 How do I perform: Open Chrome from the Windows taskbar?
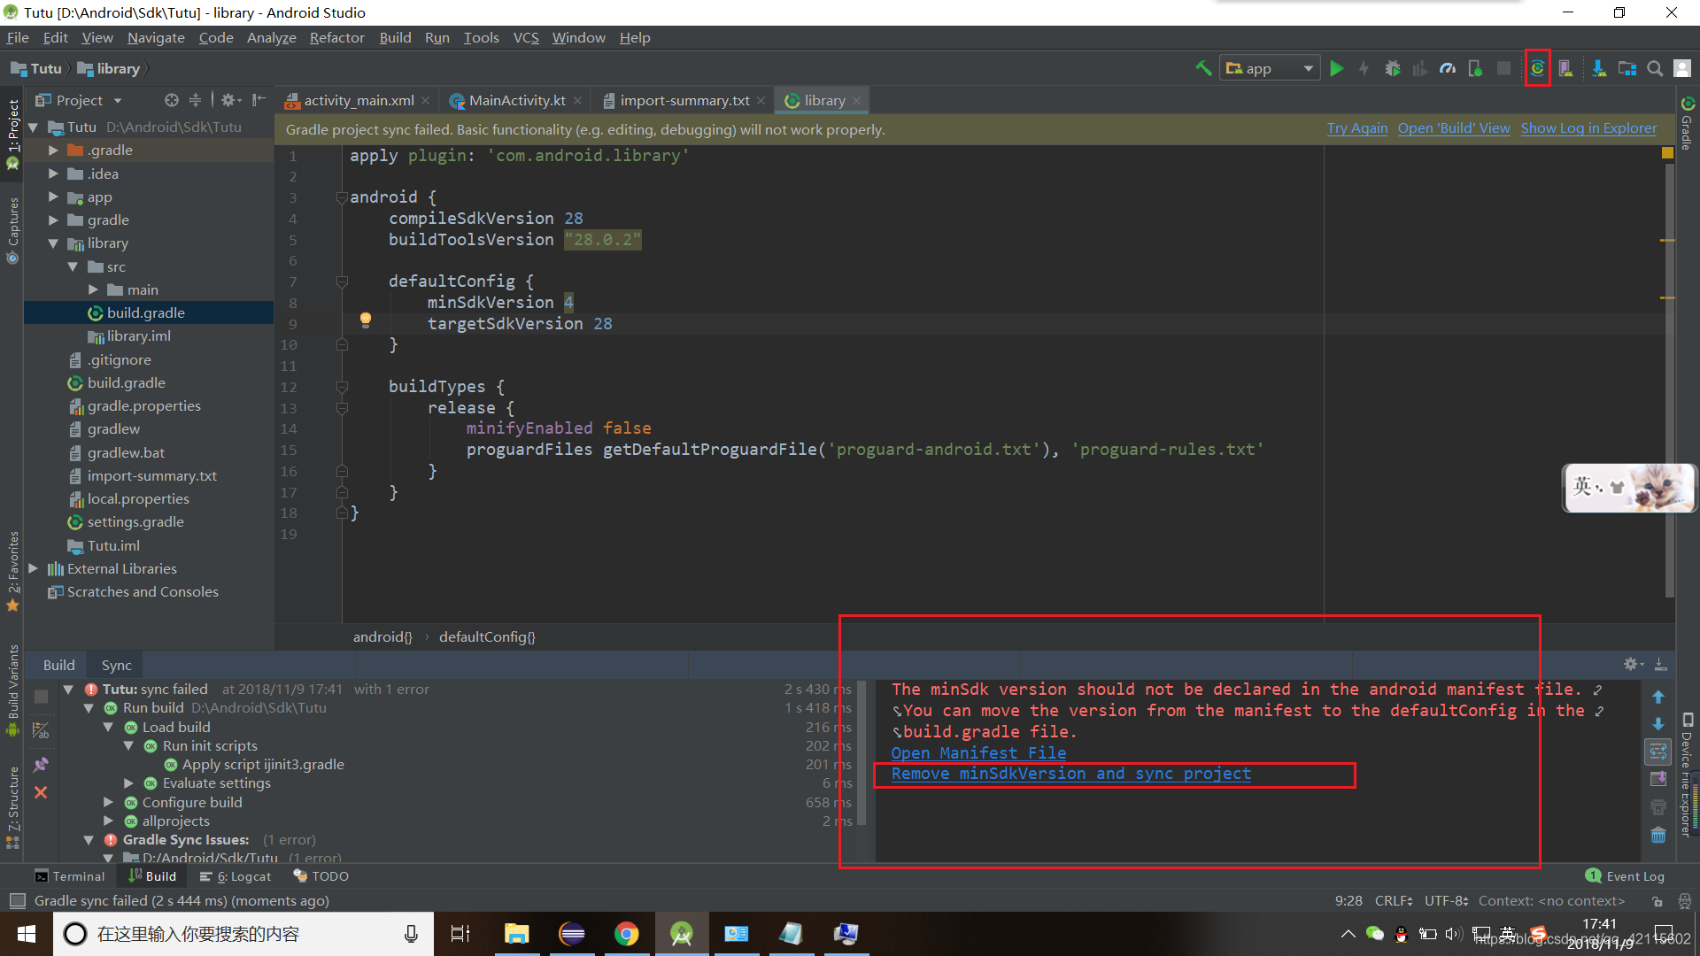click(x=627, y=934)
